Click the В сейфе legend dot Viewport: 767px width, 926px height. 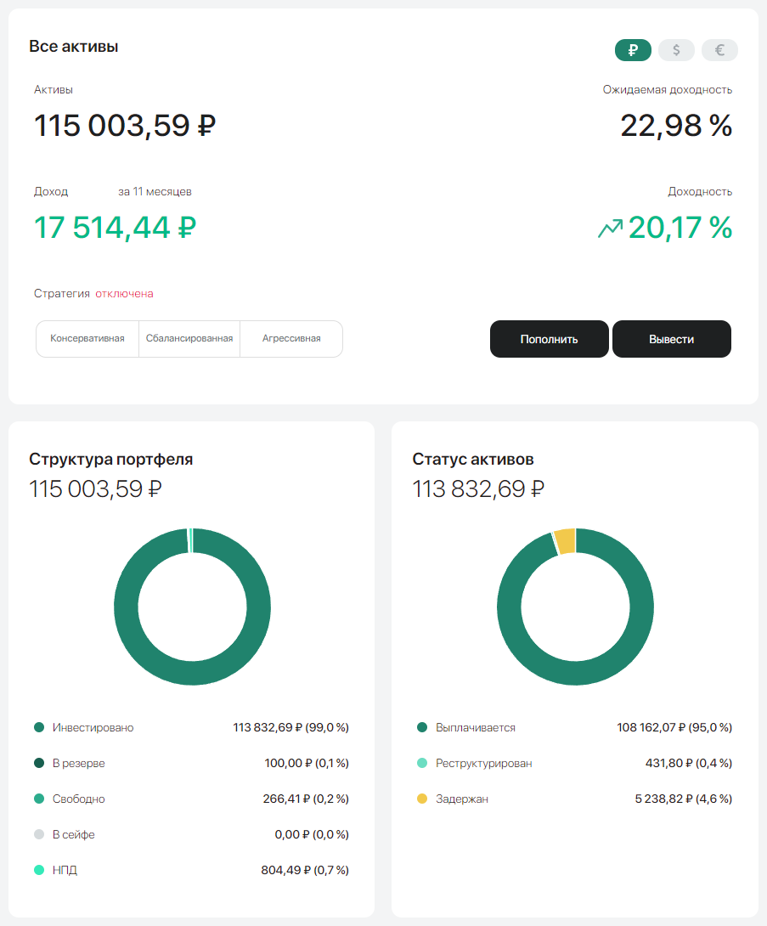tap(39, 835)
